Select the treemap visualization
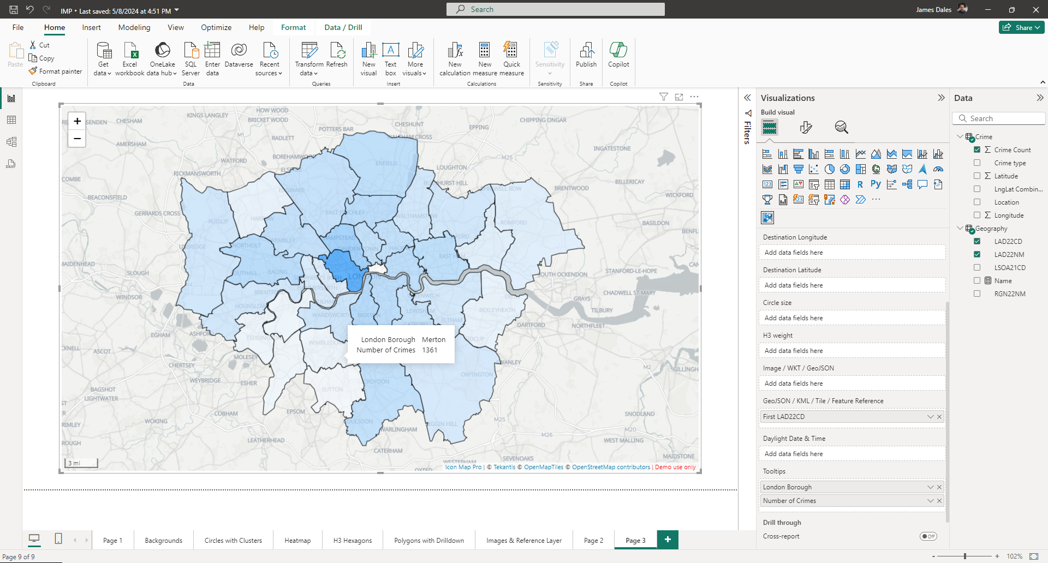Viewport: 1048px width, 563px height. point(860,169)
